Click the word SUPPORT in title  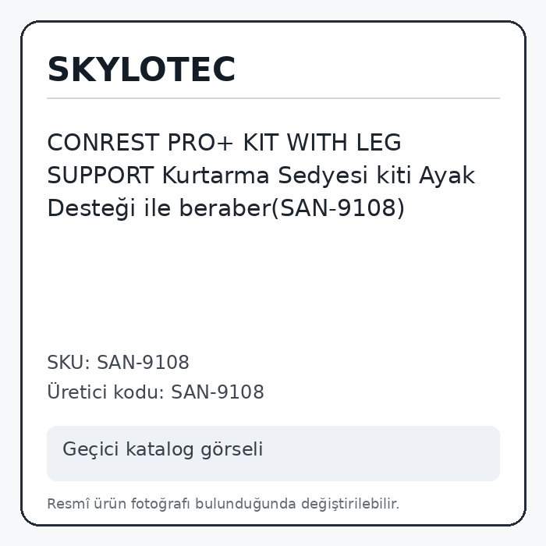pyautogui.click(x=101, y=175)
